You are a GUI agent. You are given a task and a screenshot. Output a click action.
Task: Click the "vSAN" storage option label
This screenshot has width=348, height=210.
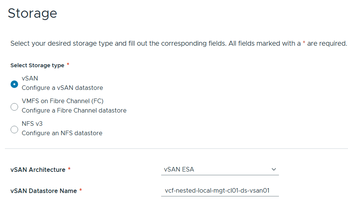click(x=30, y=78)
